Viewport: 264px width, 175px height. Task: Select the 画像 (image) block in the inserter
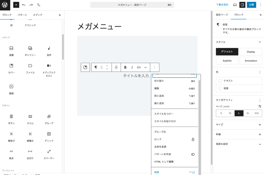(x=11, y=51)
